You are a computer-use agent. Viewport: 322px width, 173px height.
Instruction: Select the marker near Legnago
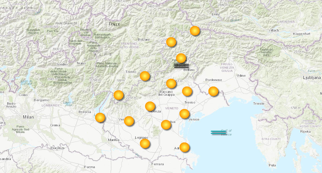[x=145, y=143]
